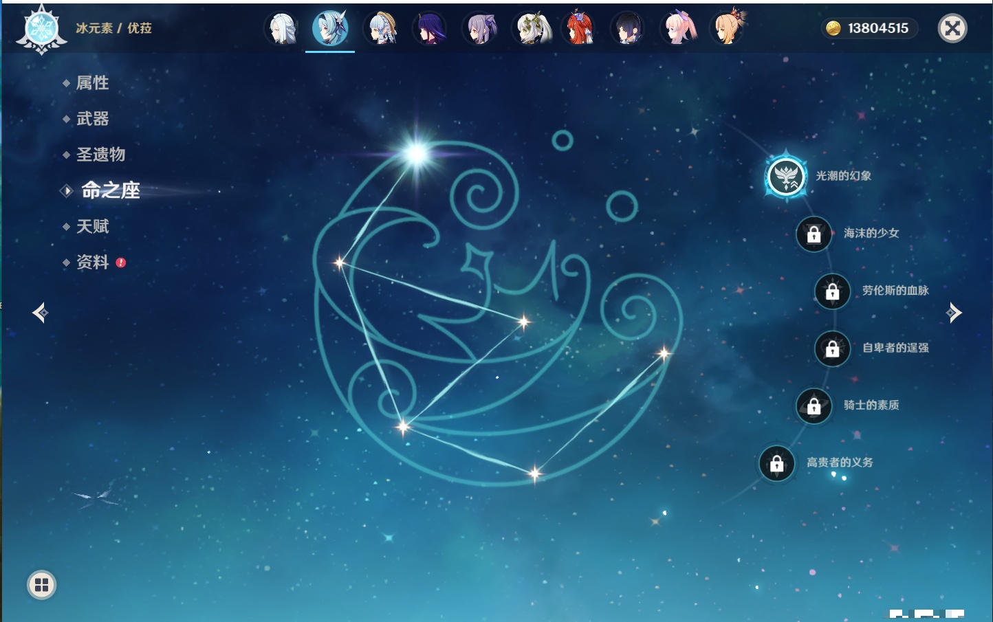Click the Cryo snowflake element emblem
993x622 pixels.
(41, 30)
